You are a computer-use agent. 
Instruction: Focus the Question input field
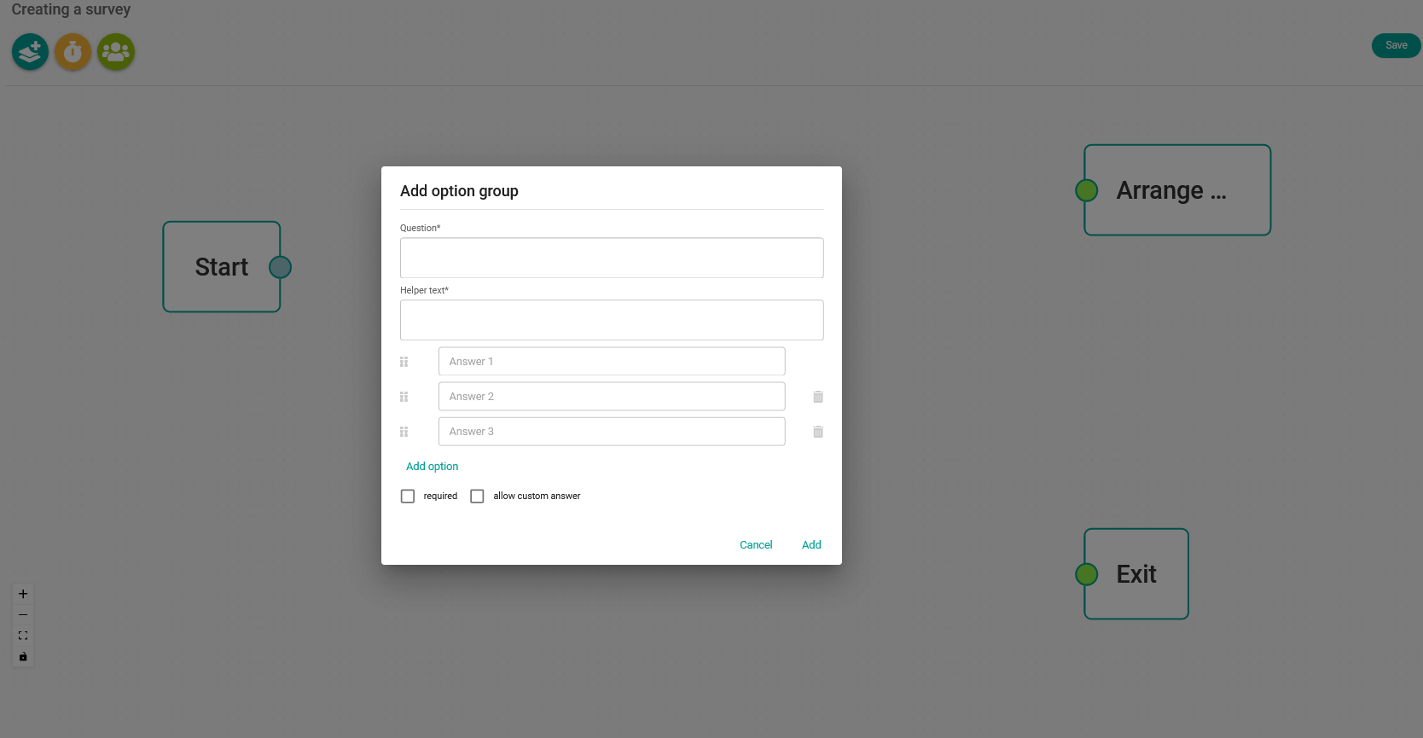pyautogui.click(x=611, y=257)
